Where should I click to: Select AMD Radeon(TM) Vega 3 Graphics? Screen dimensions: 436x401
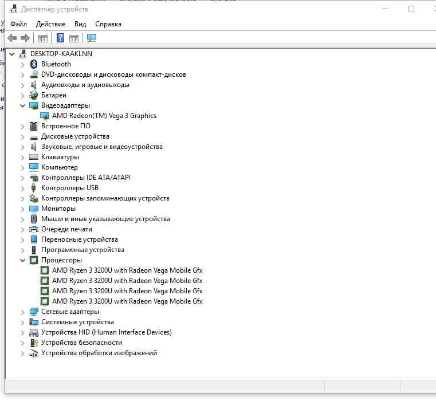[x=104, y=116]
